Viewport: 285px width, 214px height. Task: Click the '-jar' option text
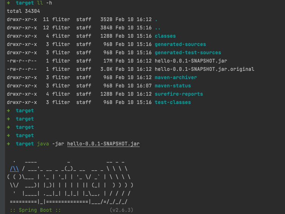58,144
